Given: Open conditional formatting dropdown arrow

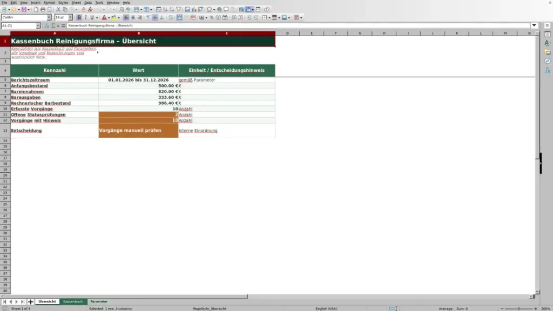Looking at the screenshot, I should tap(301, 18).
